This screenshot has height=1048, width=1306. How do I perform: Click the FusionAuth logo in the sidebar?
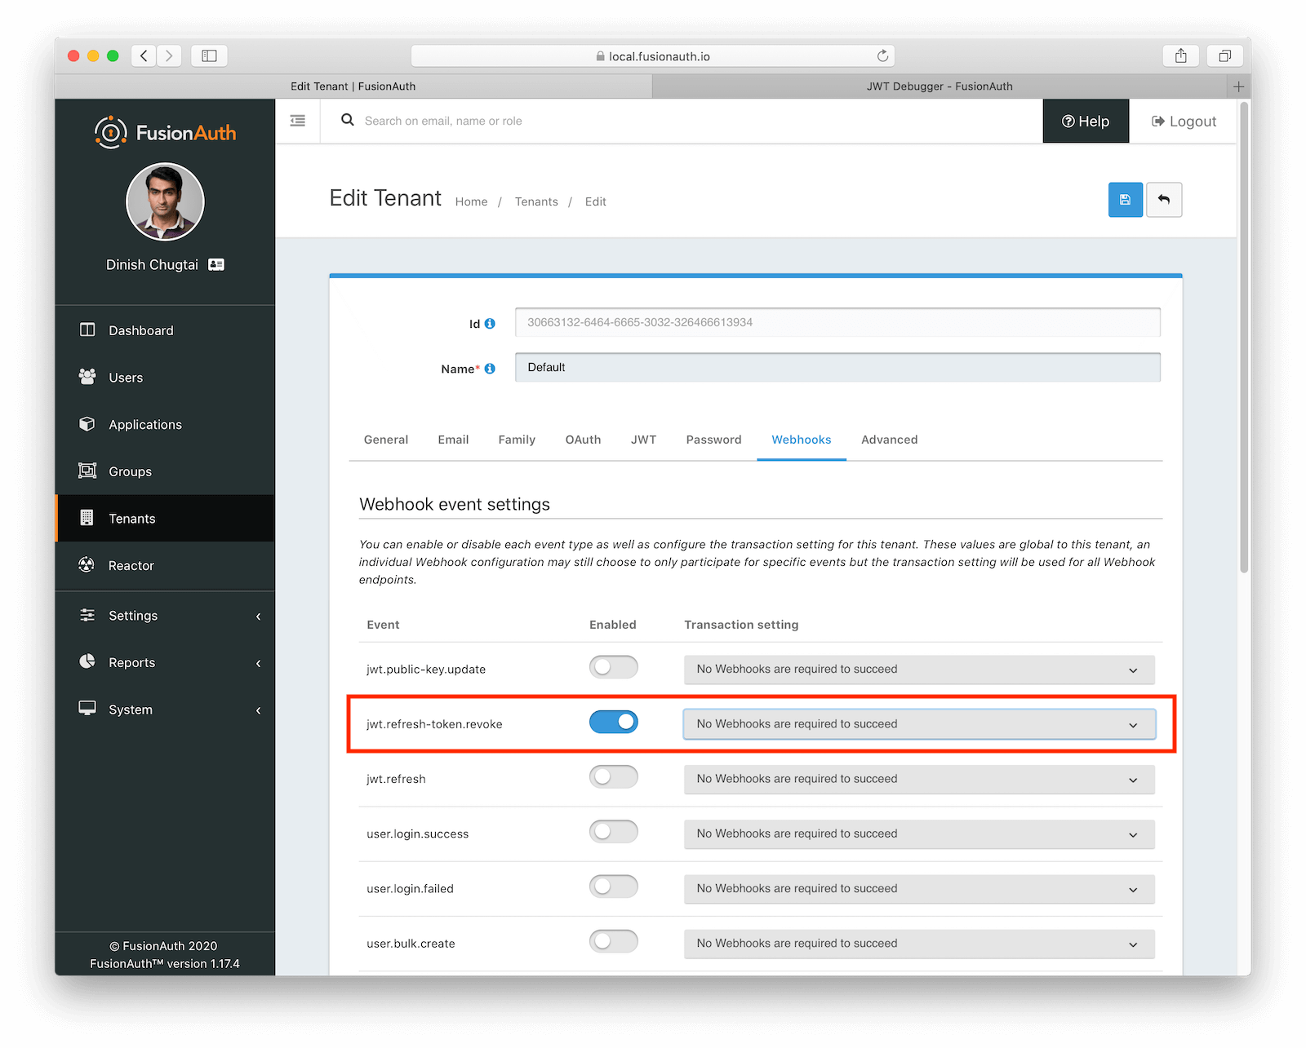pyautogui.click(x=164, y=132)
